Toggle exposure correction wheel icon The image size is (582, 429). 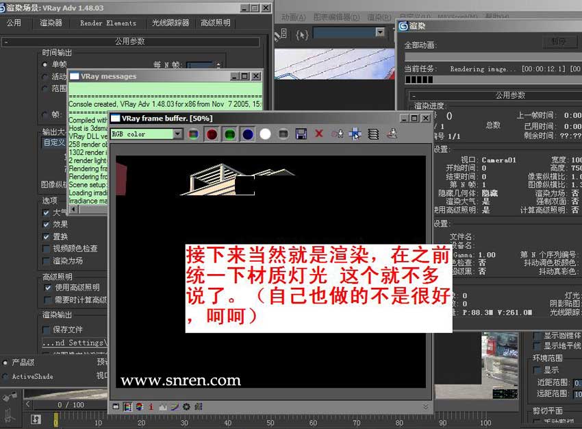pyautogui.click(x=186, y=406)
